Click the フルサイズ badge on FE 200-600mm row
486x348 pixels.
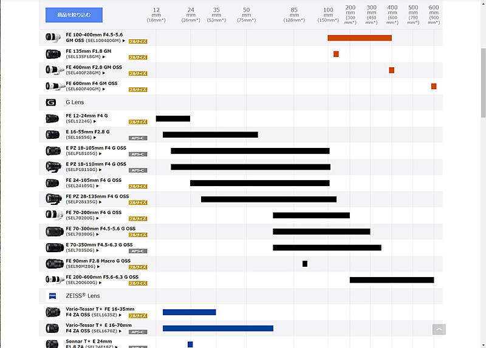pos(138,283)
